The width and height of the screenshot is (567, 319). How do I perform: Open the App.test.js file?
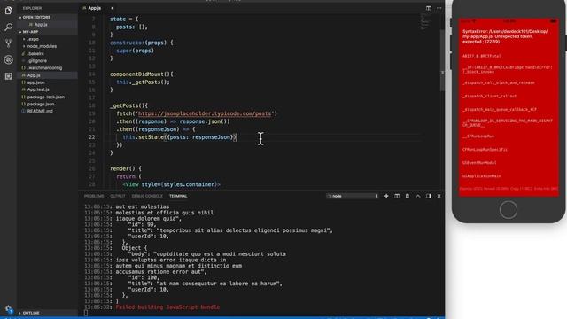38,89
